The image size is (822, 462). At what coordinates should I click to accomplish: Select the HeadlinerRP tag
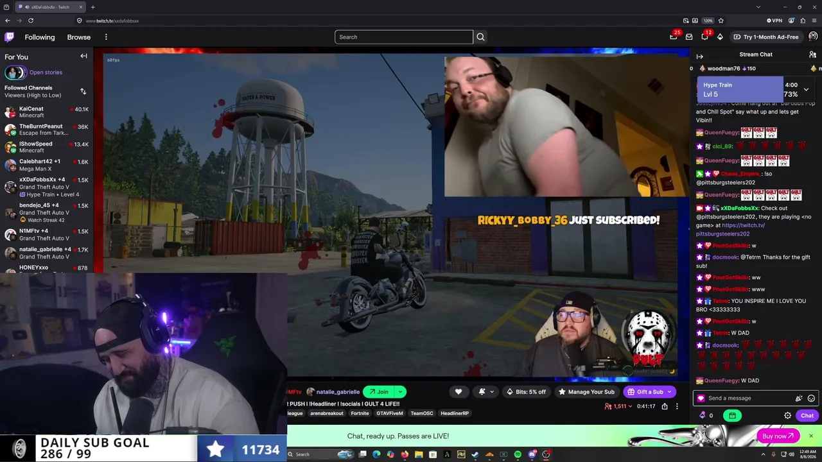[x=455, y=413]
